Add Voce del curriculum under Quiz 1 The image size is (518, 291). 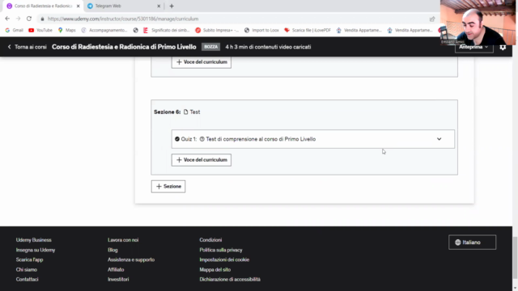(x=202, y=160)
